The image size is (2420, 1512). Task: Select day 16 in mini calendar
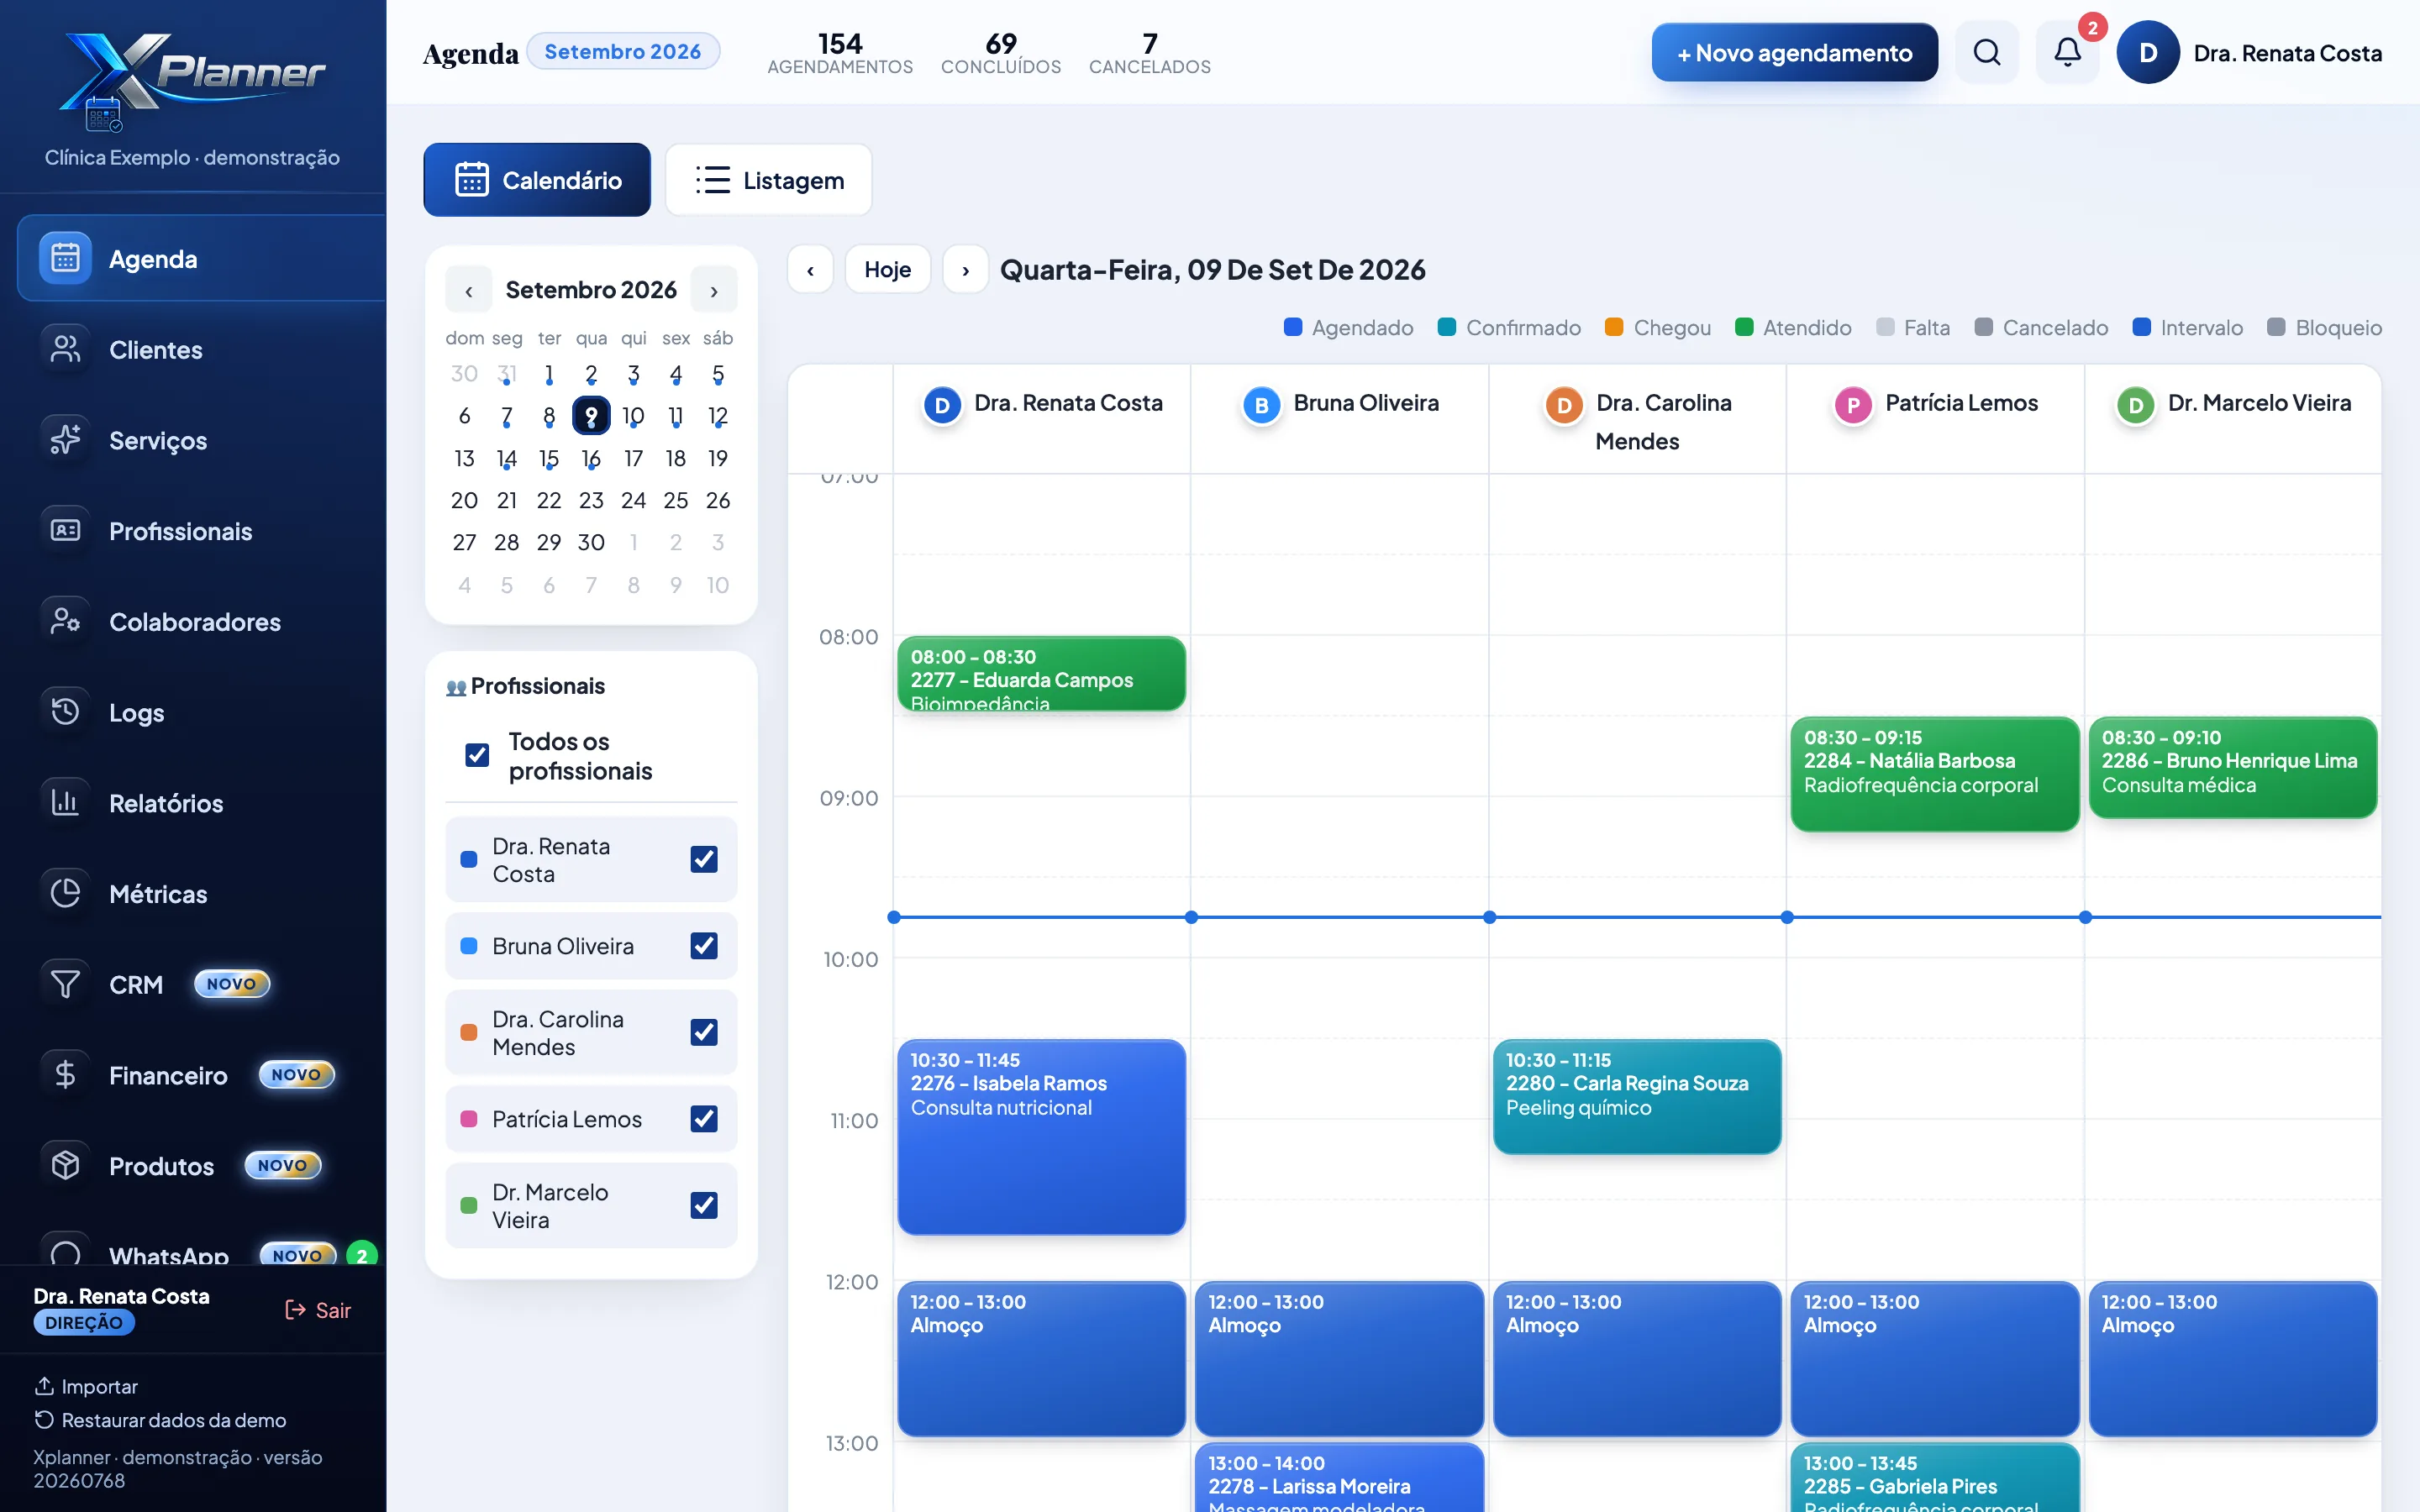pos(591,458)
